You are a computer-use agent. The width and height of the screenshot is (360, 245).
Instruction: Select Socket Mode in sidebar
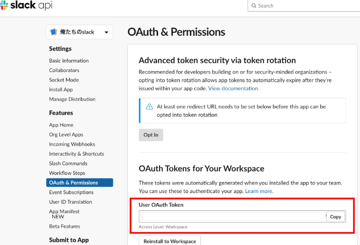point(63,80)
